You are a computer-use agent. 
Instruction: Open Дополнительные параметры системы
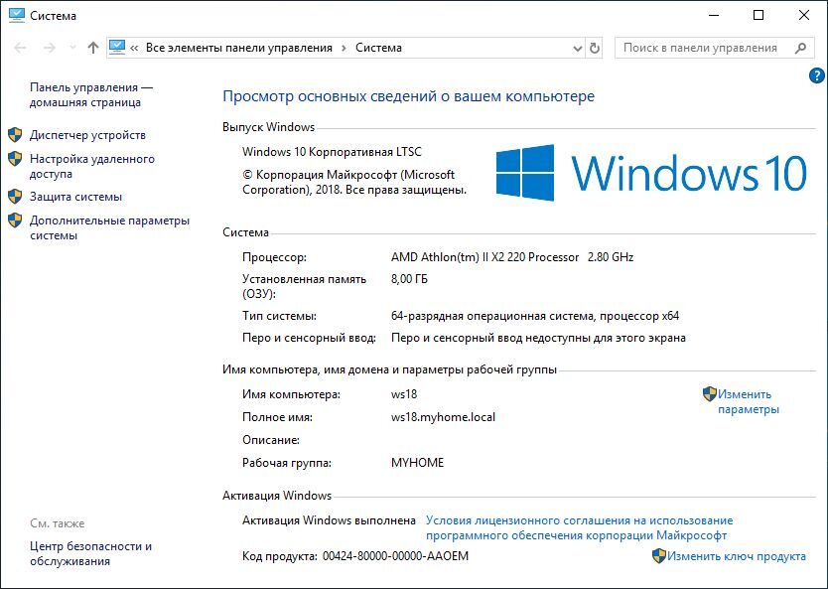coord(108,227)
